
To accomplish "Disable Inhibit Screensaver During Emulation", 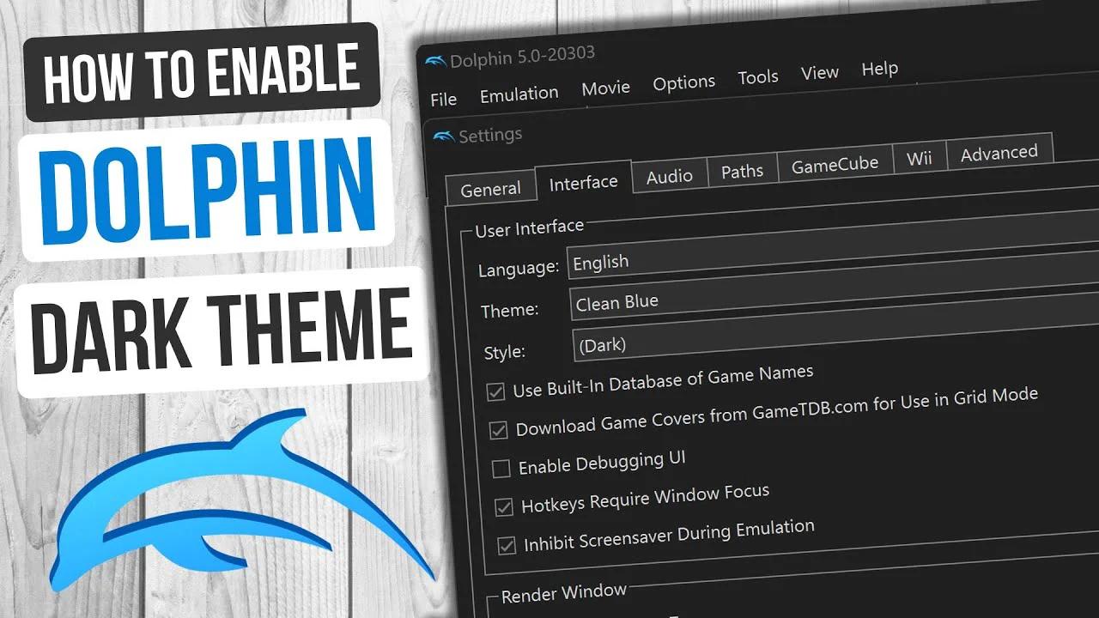I will click(x=507, y=542).
